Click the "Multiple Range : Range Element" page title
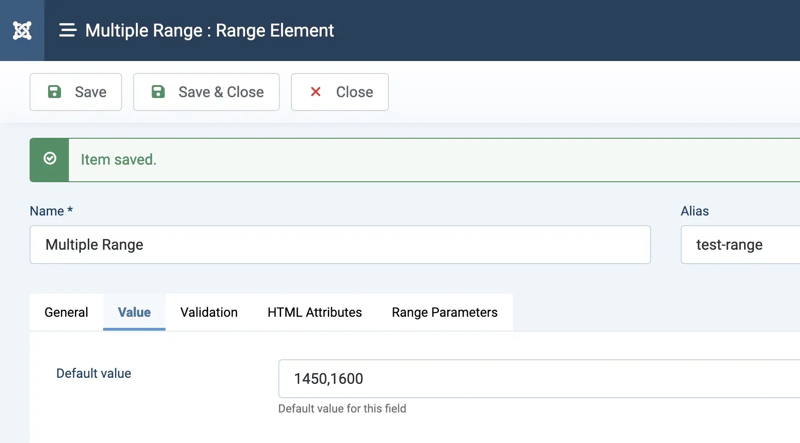The height and width of the screenshot is (443, 800). [x=209, y=31]
